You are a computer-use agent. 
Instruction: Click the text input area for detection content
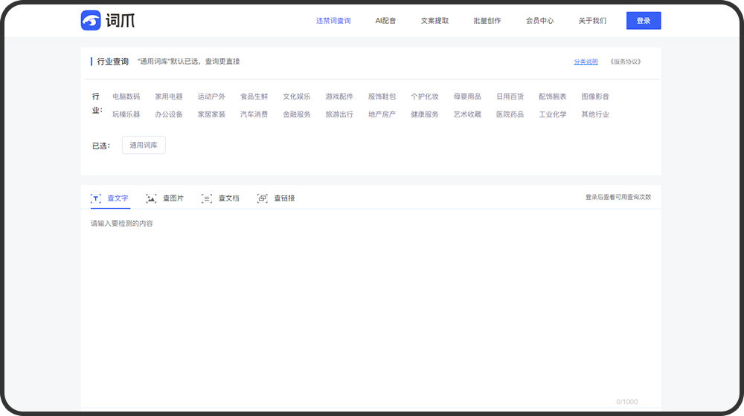tap(371, 297)
